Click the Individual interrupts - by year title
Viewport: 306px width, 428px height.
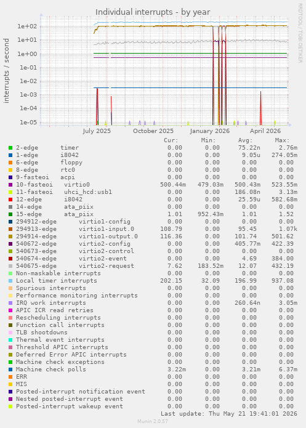point(153,12)
